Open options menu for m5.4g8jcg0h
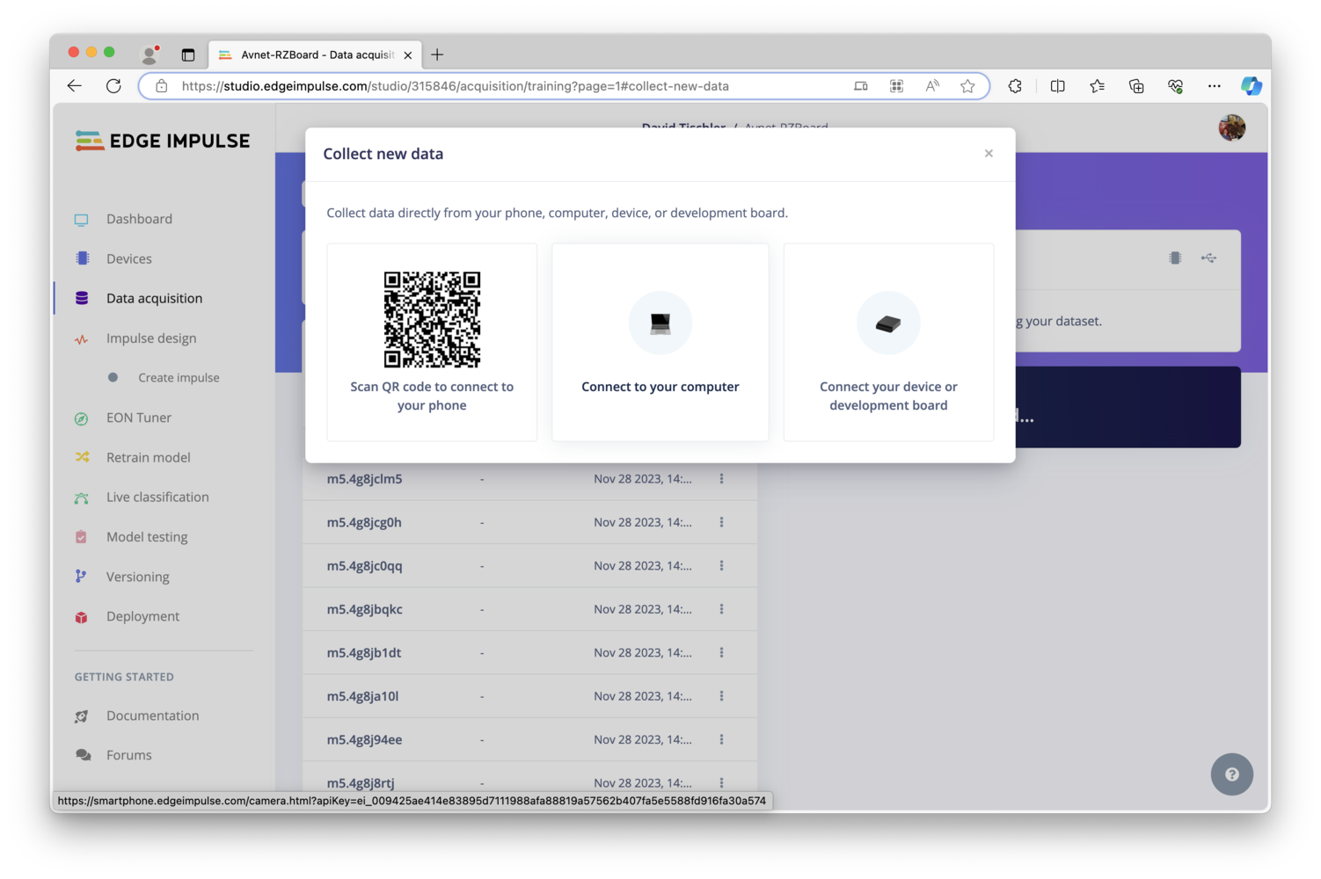 [x=721, y=522]
